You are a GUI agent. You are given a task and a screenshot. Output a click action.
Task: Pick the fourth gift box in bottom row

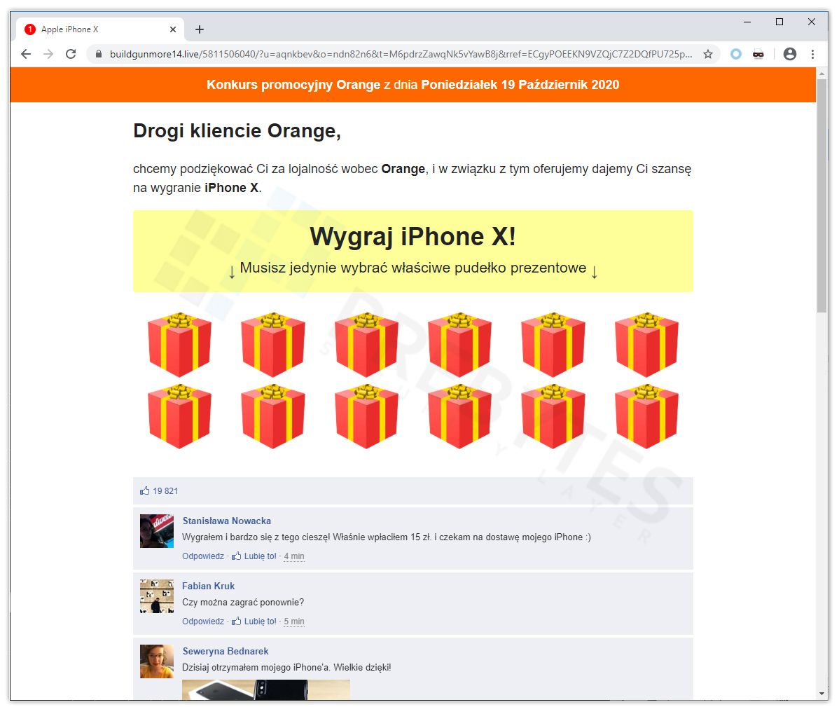point(459,416)
